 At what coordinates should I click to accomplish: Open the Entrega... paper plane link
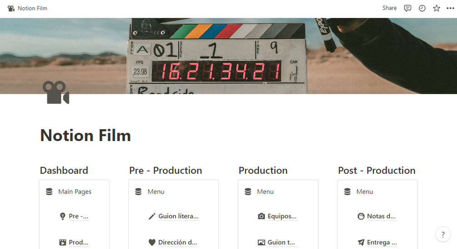(382, 243)
